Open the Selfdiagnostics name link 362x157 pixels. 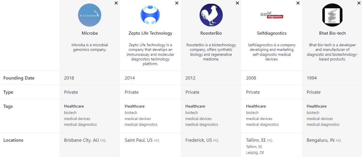coord(272,33)
